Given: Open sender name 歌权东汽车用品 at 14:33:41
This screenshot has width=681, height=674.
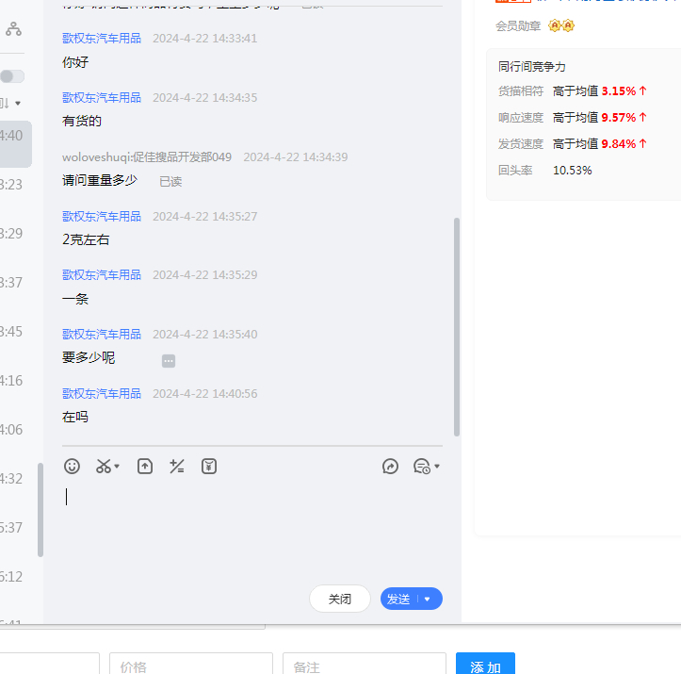Looking at the screenshot, I should 102,39.
